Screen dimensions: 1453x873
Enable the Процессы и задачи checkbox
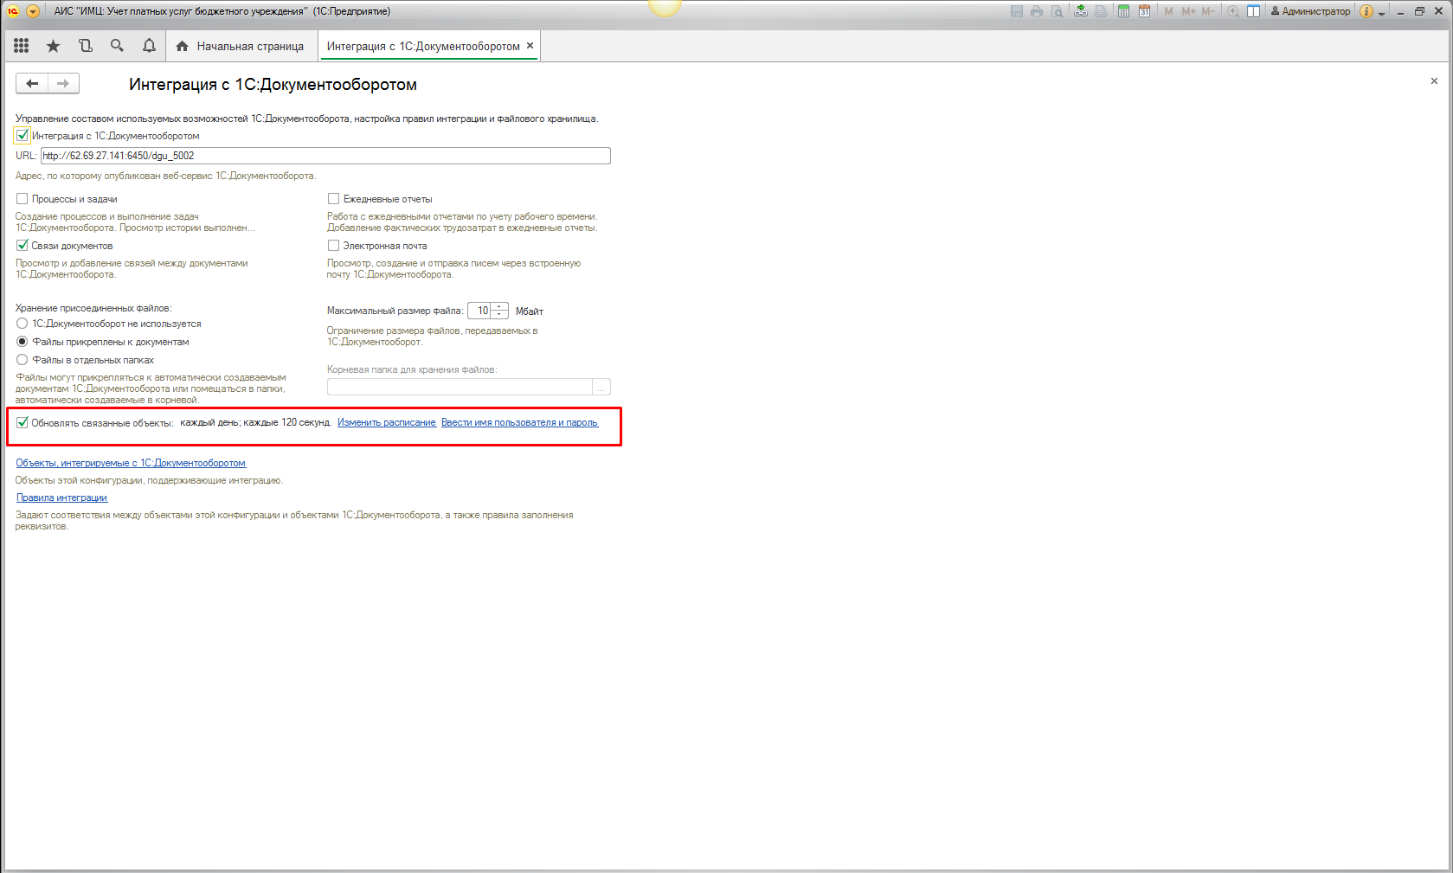(23, 199)
